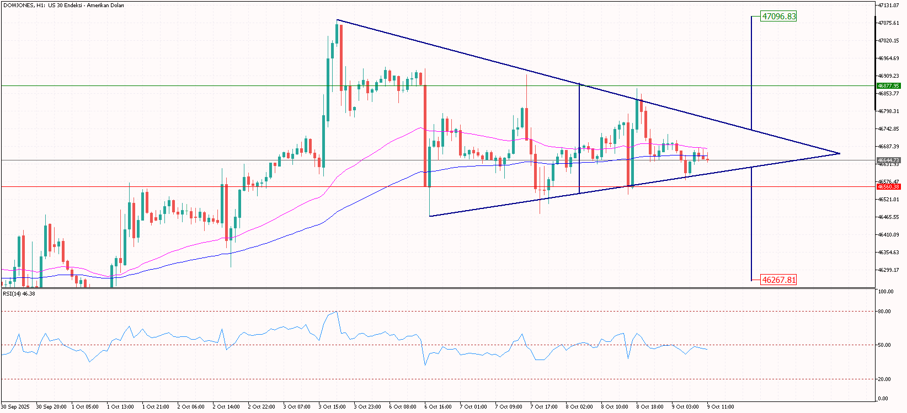Click the triangle's upper trendline starting peak

337,20
